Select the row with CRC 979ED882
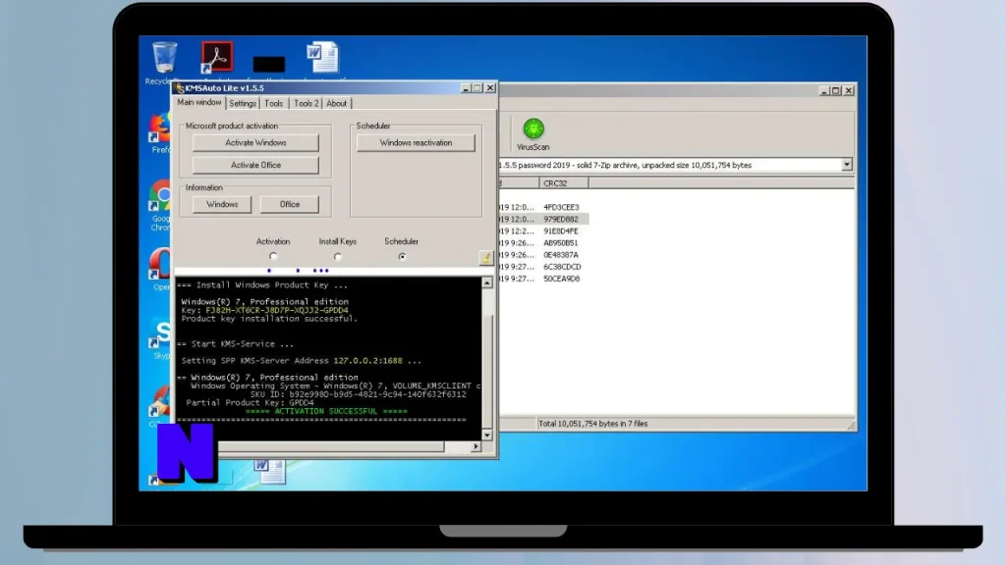This screenshot has width=1006, height=565. 561,219
